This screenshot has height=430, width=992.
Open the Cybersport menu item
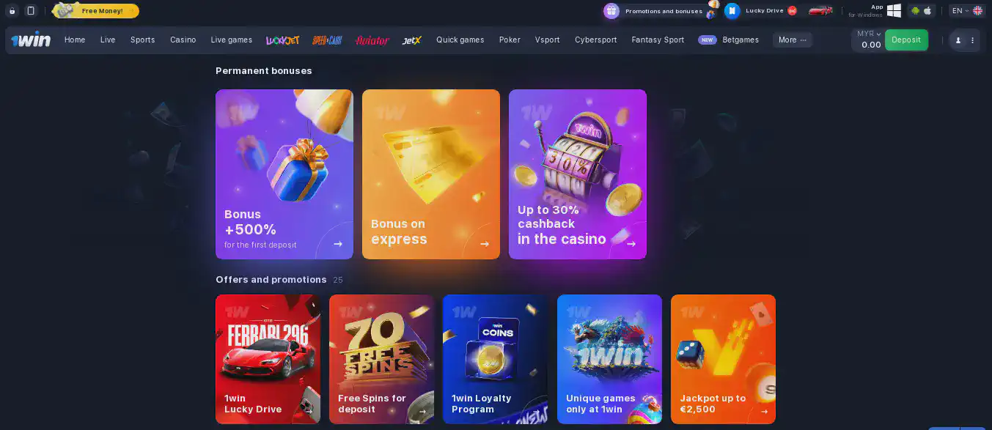click(596, 40)
